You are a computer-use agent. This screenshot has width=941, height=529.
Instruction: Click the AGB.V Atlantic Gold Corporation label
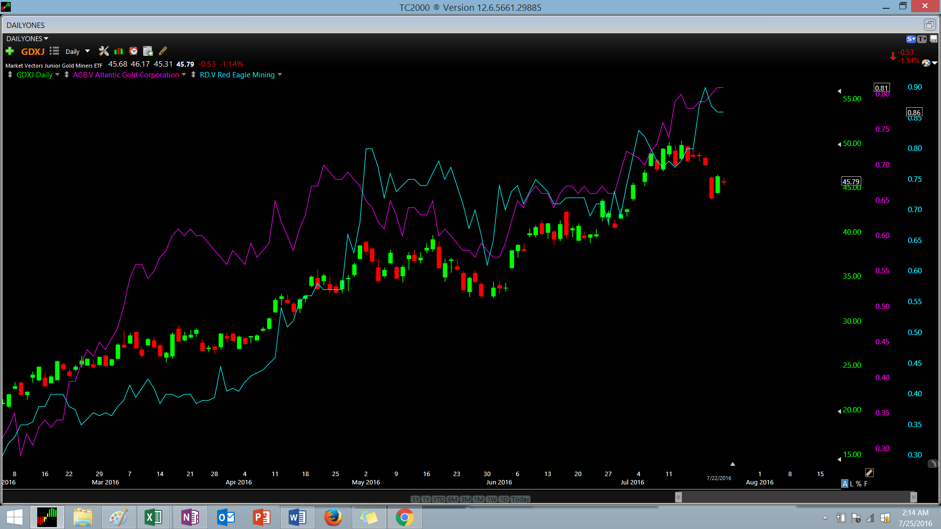click(126, 75)
